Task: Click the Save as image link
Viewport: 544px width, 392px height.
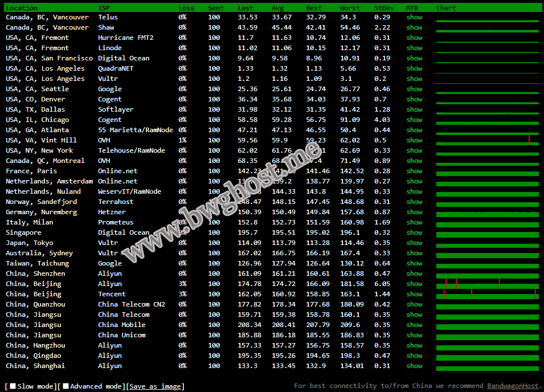Action: click(x=155, y=386)
